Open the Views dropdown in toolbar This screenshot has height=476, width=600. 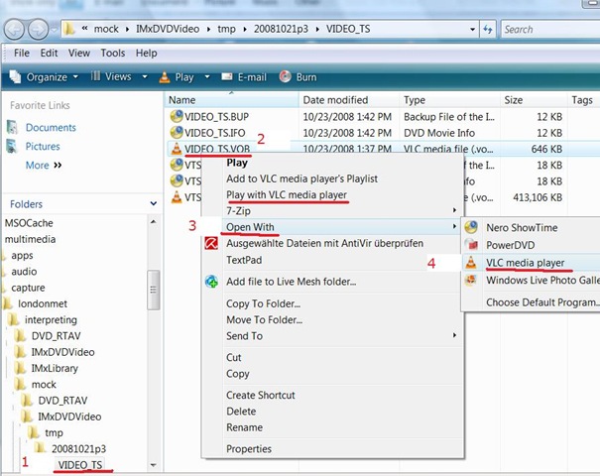[x=117, y=76]
